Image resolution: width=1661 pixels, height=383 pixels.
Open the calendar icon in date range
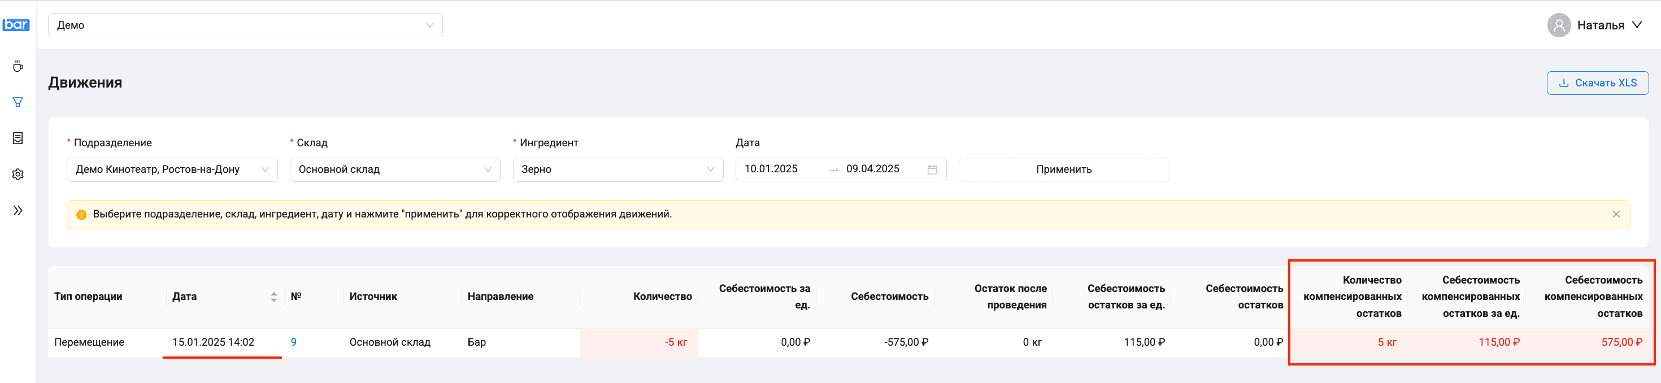click(x=932, y=169)
